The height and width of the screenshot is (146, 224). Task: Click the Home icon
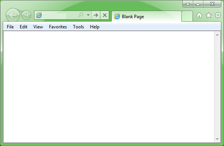pos(199,16)
